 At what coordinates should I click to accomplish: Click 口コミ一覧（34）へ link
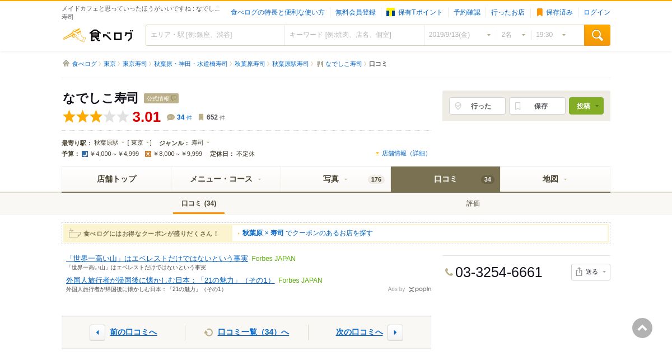coord(253,332)
